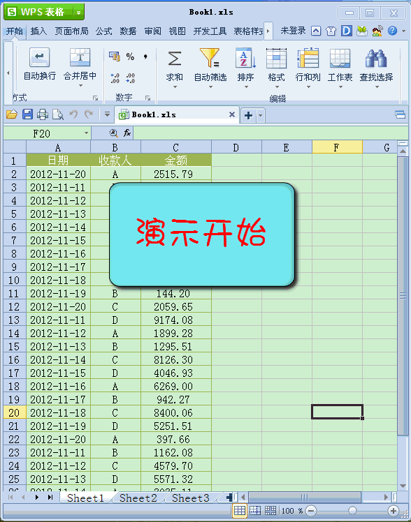Expand the Name Box dropdown arrow
Viewport: 411px width, 522px height.
(x=87, y=133)
